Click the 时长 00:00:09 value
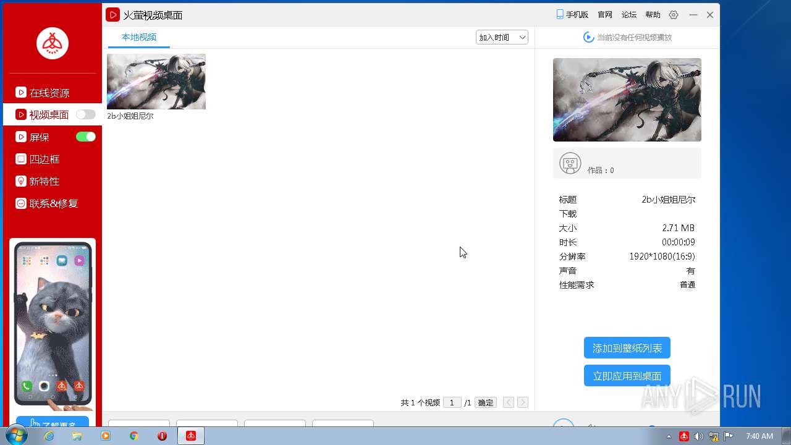Viewport: 791px width, 445px height. (x=678, y=242)
